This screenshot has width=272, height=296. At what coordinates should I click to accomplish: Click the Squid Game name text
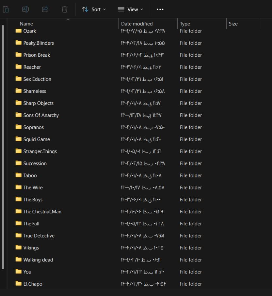click(37, 139)
